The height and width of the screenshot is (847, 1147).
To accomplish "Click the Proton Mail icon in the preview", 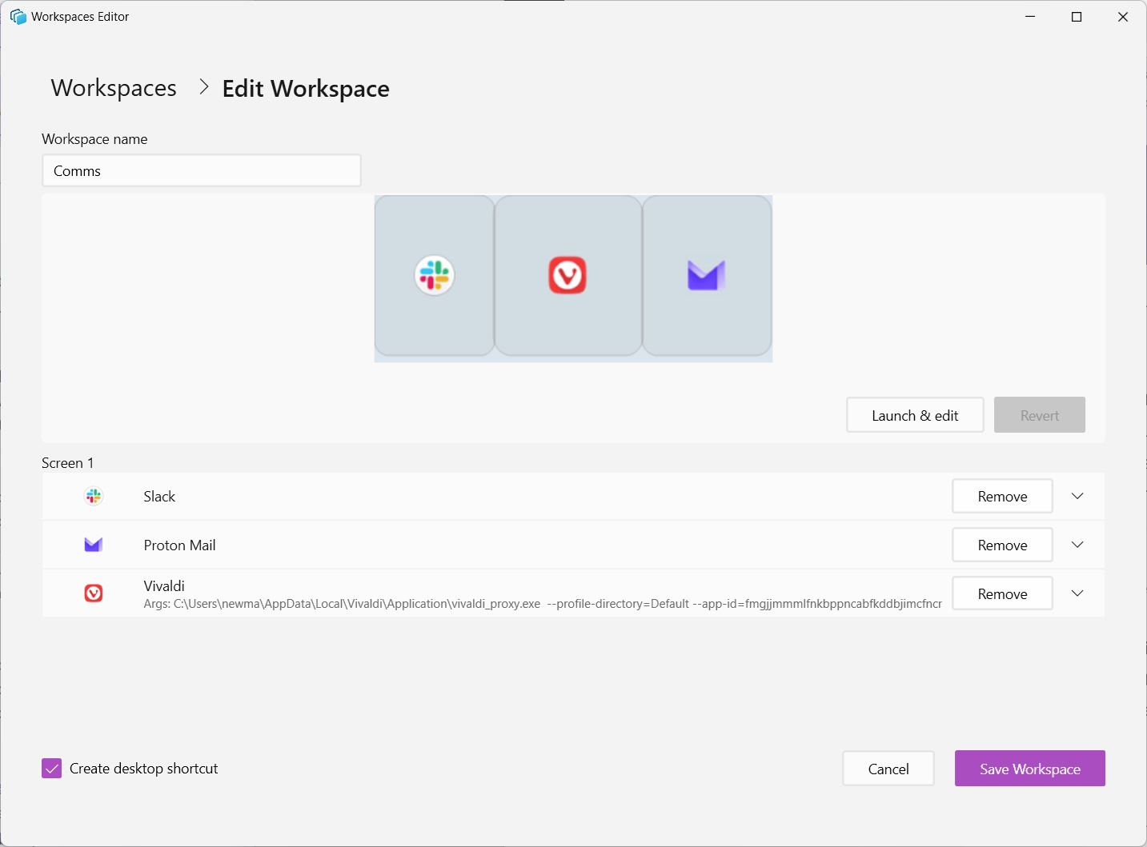I will point(706,275).
